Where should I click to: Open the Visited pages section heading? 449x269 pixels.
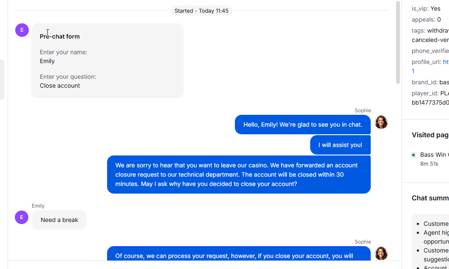click(430, 135)
